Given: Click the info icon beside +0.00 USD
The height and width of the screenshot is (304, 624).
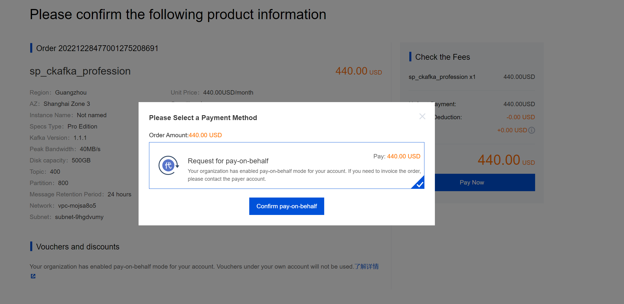Looking at the screenshot, I should click(x=532, y=130).
